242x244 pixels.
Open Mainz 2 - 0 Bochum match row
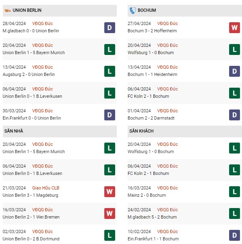coord(184,191)
